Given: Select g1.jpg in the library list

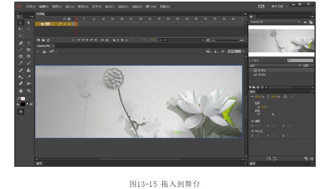Looking at the screenshot, I should [x=262, y=70].
